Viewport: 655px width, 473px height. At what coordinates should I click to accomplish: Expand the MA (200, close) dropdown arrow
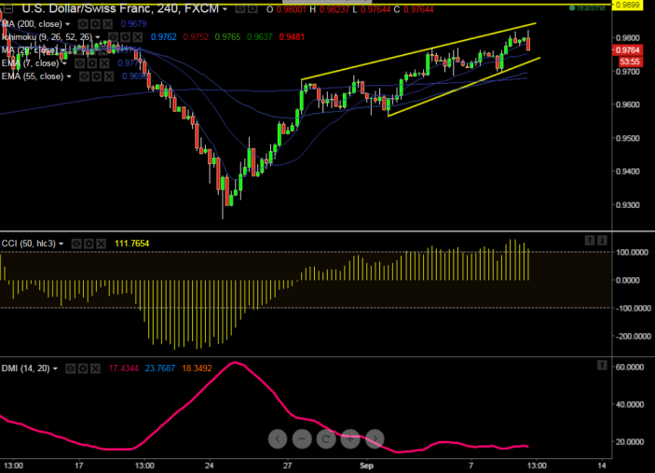click(x=68, y=24)
